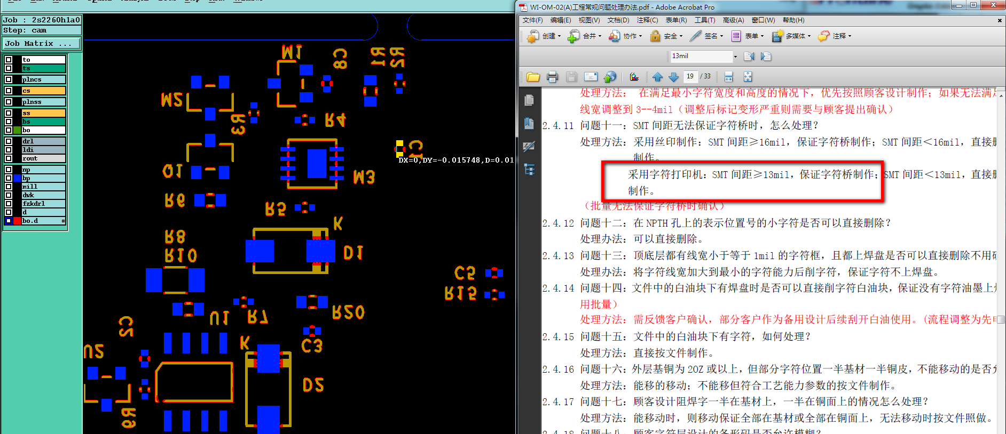Open the Signatures panel in Acrobat sidebar
This screenshot has width=1006, height=434.
pos(529,147)
